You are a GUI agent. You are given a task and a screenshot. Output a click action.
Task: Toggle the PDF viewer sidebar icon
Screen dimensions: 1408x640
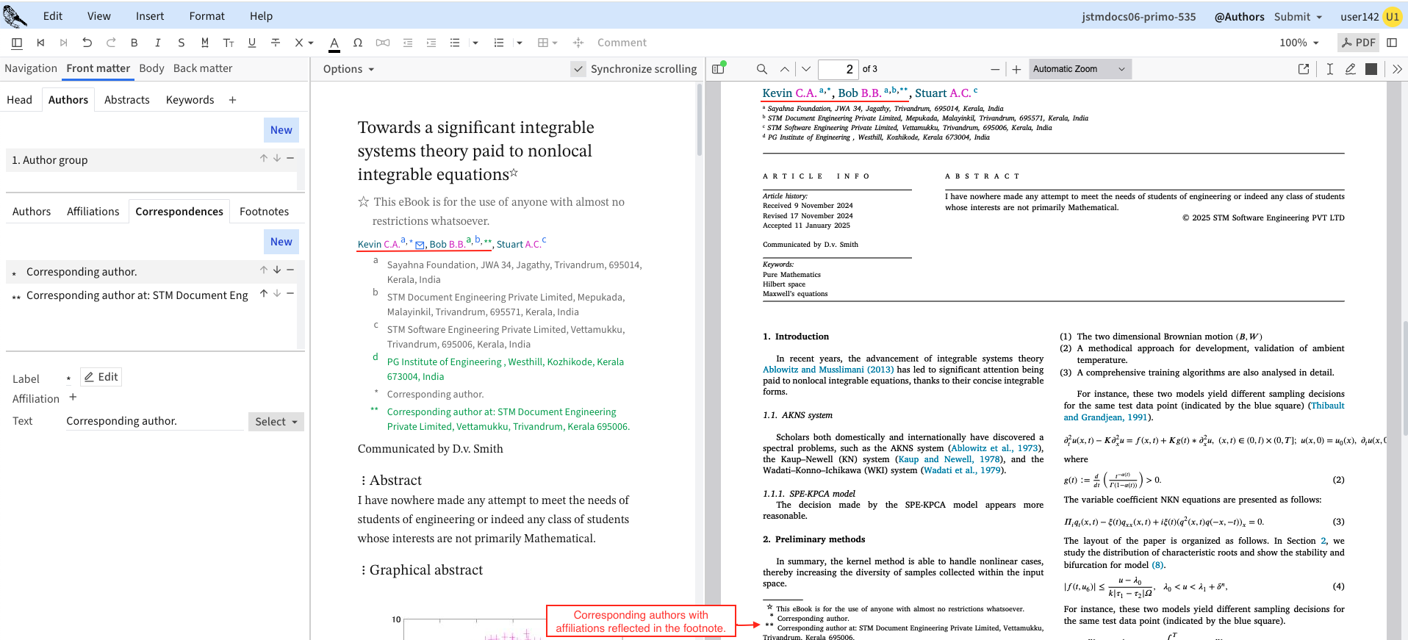(718, 69)
